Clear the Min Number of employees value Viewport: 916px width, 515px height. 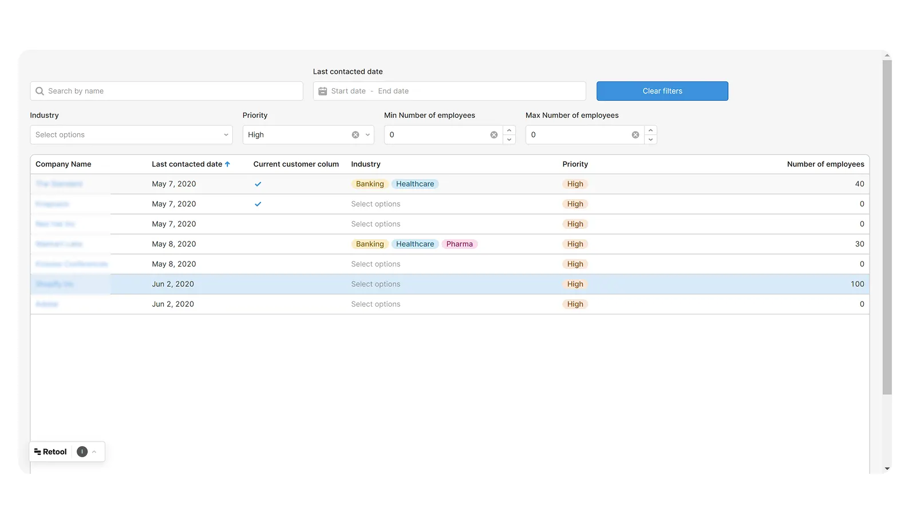coord(494,135)
